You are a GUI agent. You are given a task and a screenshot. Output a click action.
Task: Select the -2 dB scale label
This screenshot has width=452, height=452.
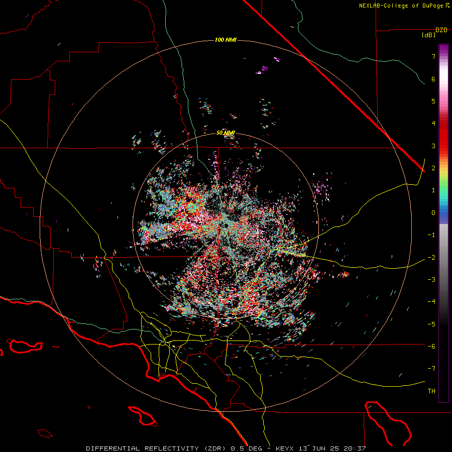(x=431, y=258)
